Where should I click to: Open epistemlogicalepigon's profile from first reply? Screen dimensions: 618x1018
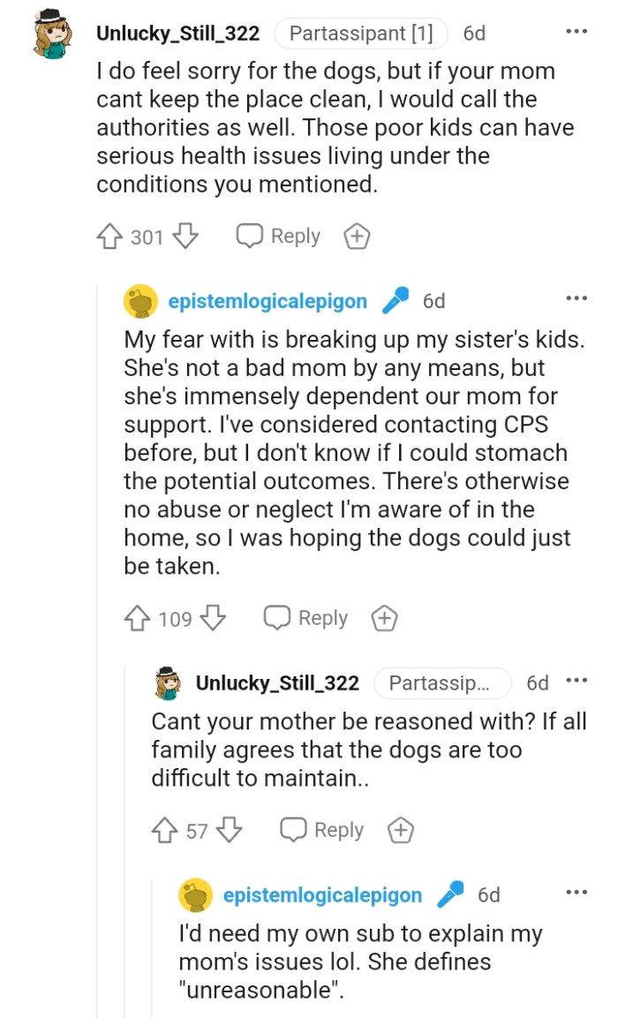click(x=268, y=301)
